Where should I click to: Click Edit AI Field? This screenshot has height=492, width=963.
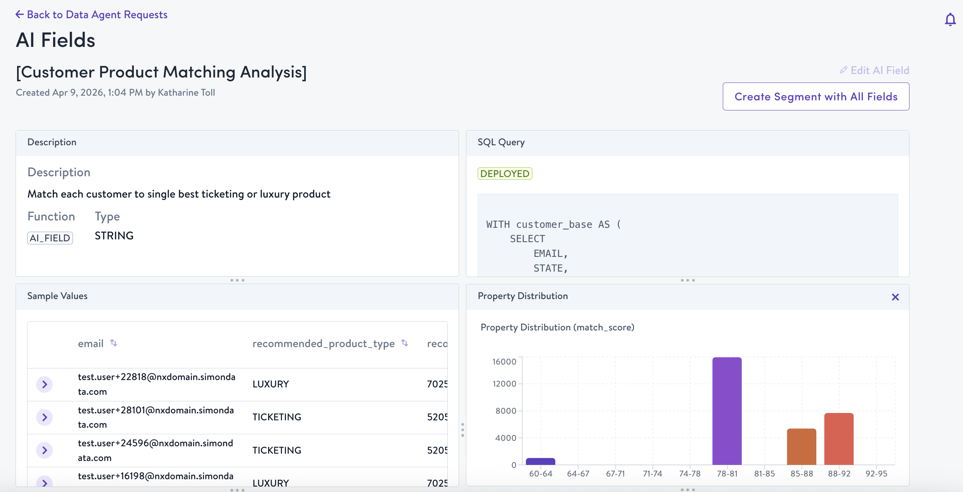pos(880,70)
